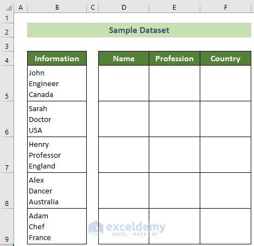The height and width of the screenshot is (246, 254).
Task: Select column D header
Action: pyautogui.click(x=124, y=8)
